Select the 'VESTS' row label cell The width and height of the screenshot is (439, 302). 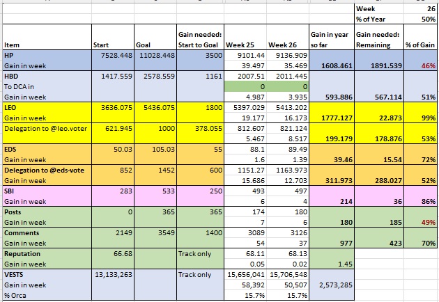(x=47, y=275)
